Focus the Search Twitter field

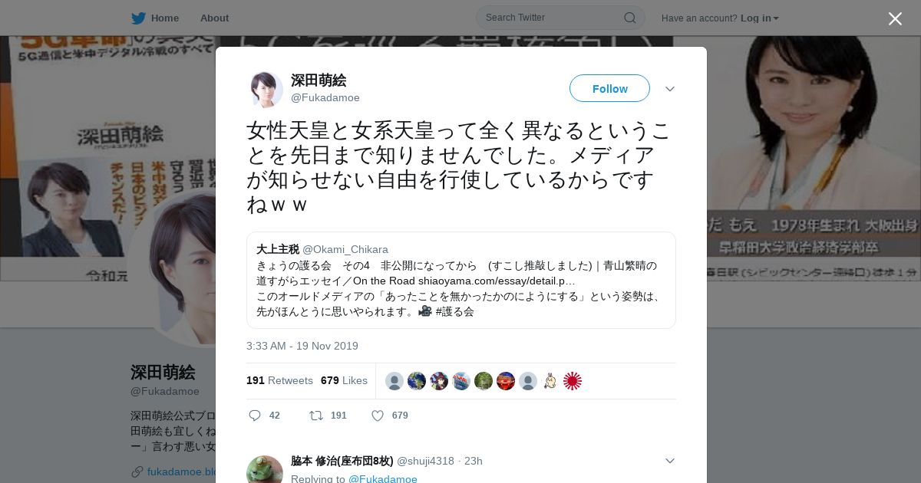(x=560, y=18)
